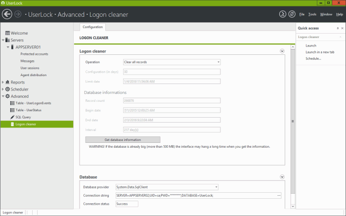
Task: Select Messages in the tree
Action: click(27, 61)
